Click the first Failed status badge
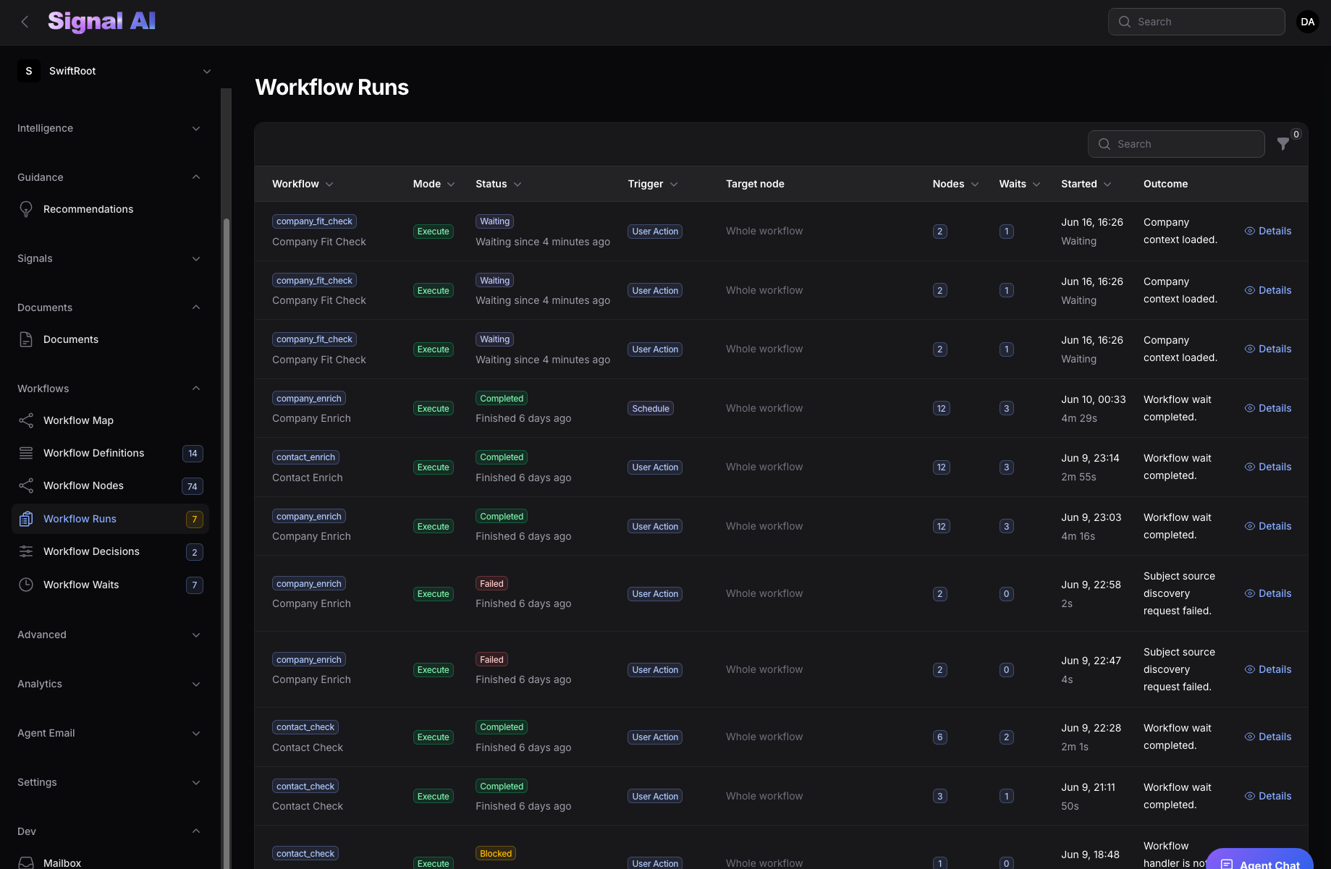This screenshot has width=1331, height=869. coord(491,584)
